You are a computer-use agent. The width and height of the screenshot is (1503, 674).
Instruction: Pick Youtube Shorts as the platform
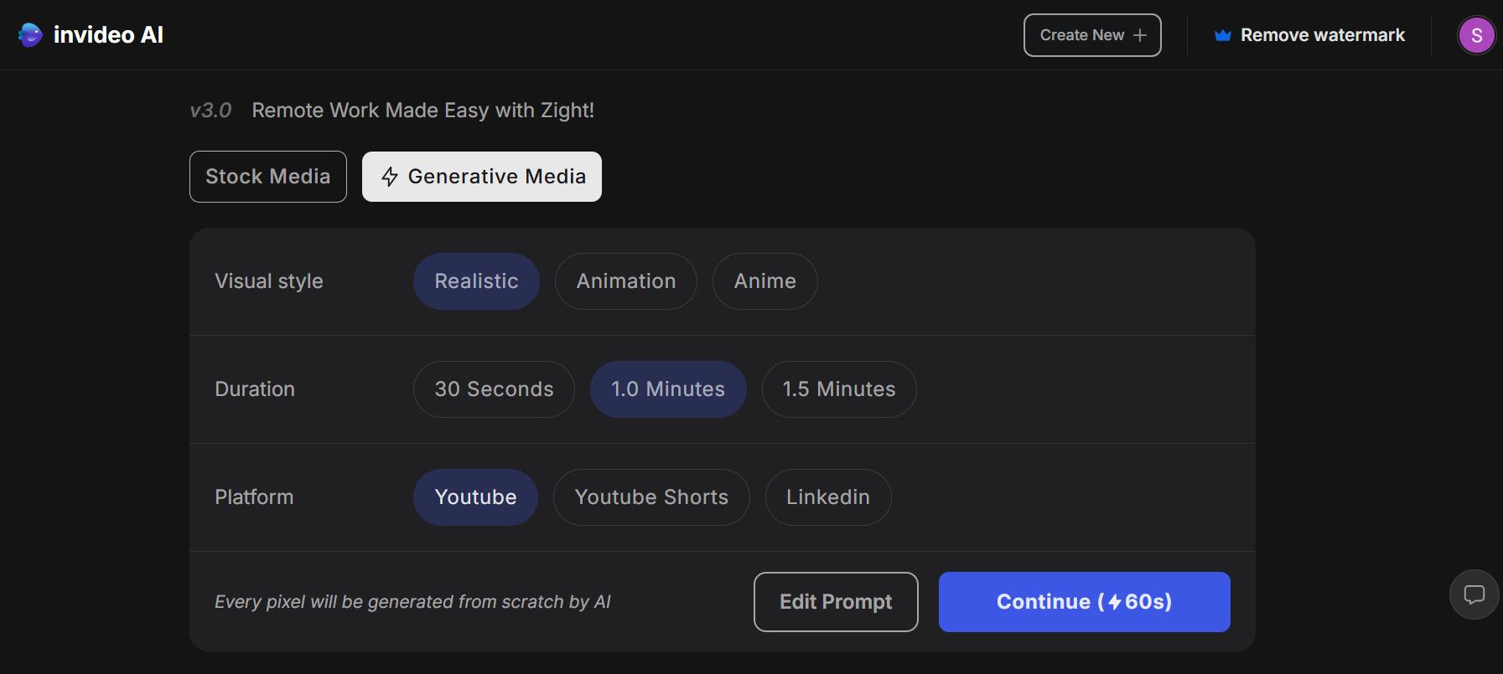click(x=651, y=497)
